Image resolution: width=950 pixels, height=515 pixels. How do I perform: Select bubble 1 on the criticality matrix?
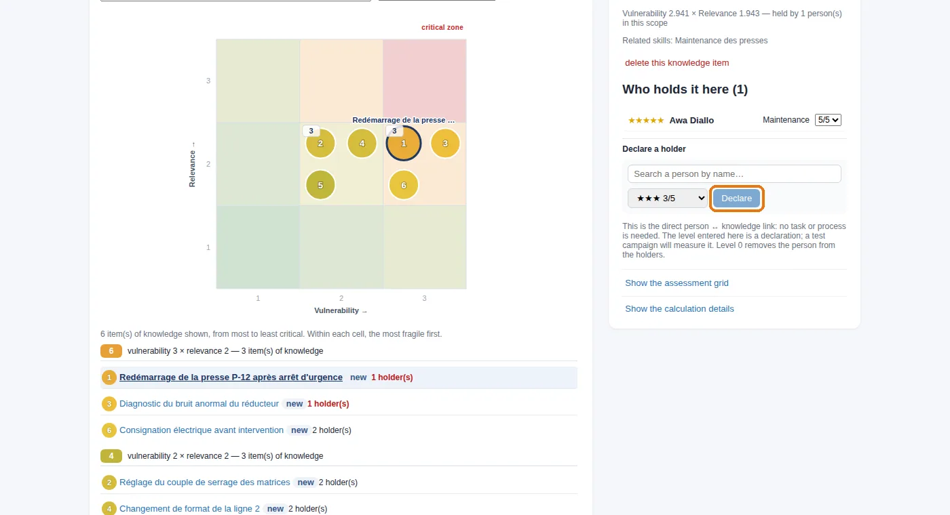tap(404, 144)
